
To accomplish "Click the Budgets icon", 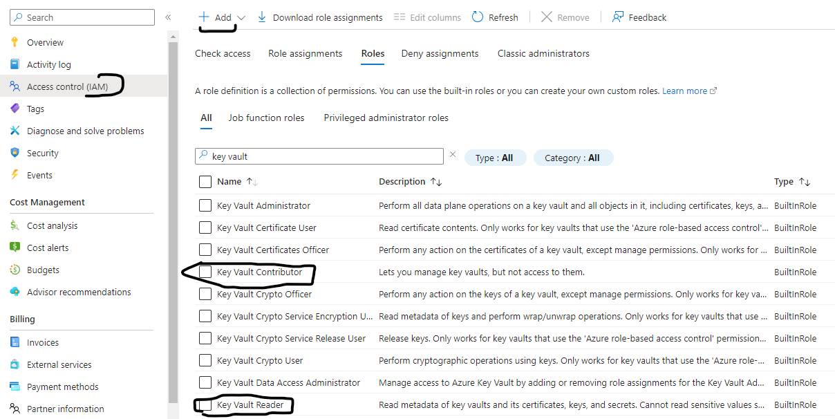I will (x=15, y=270).
